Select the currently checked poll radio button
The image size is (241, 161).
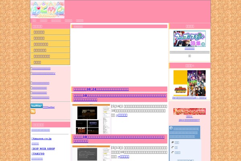tap(173, 142)
